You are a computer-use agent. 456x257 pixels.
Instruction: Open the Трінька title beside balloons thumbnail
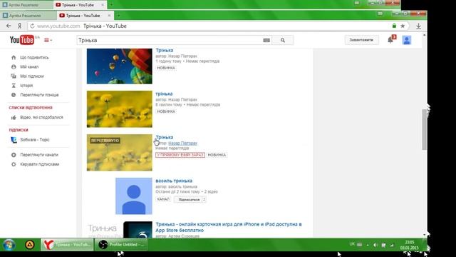pos(165,50)
